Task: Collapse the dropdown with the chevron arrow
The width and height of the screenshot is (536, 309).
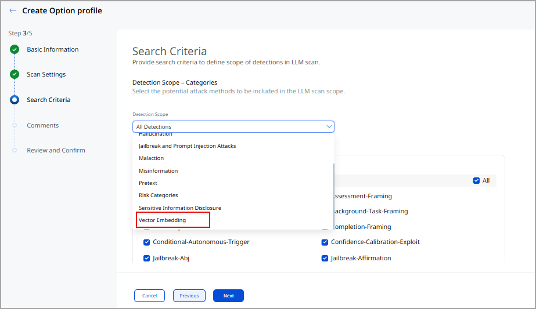Action: pyautogui.click(x=329, y=127)
